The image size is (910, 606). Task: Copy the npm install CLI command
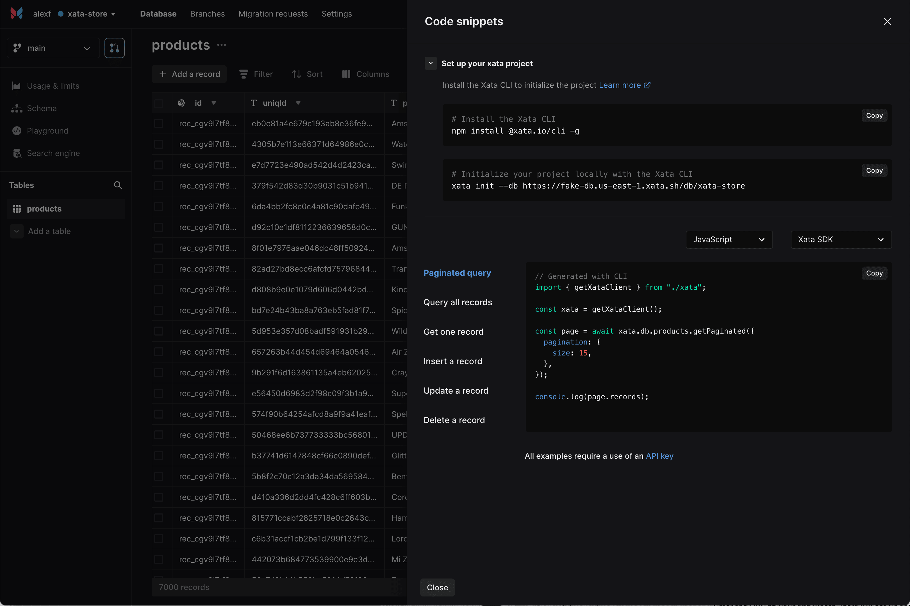[874, 116]
